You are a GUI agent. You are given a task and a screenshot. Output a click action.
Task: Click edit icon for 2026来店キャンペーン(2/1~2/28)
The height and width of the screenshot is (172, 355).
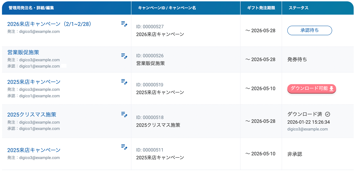[124, 24]
